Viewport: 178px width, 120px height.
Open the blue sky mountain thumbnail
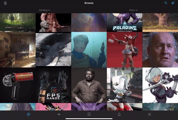tap(18, 107)
